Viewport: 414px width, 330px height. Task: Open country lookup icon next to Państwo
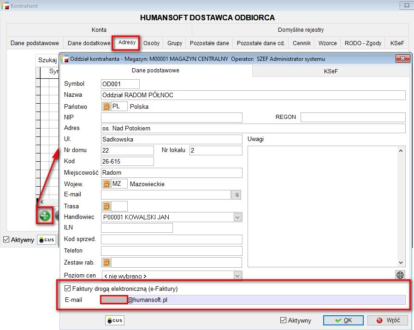coord(106,106)
